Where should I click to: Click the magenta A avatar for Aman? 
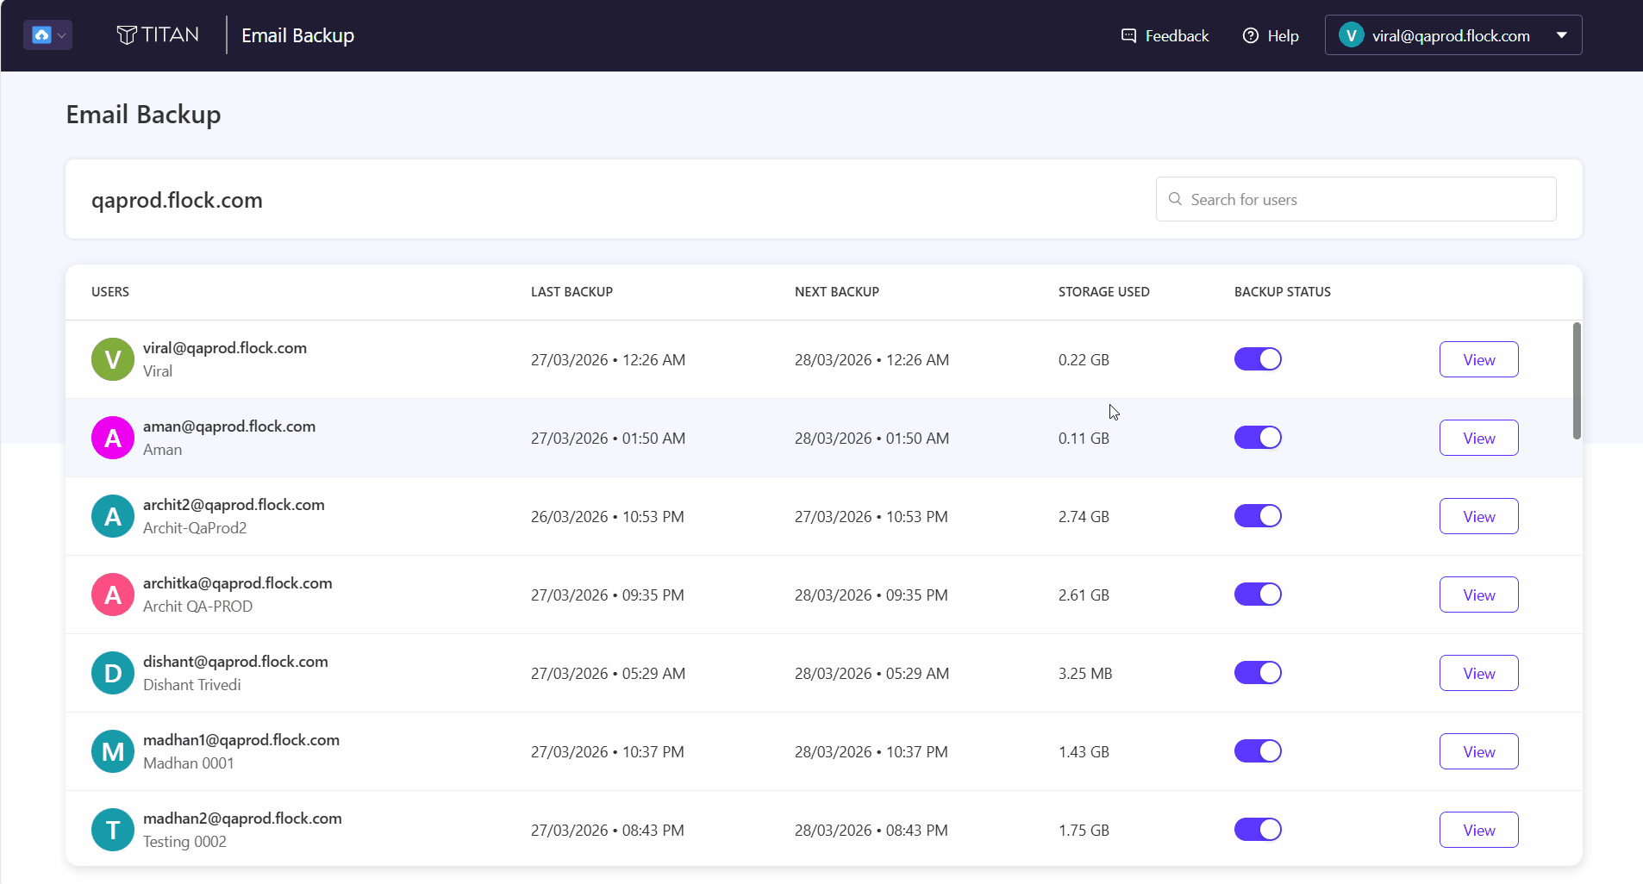[113, 438]
